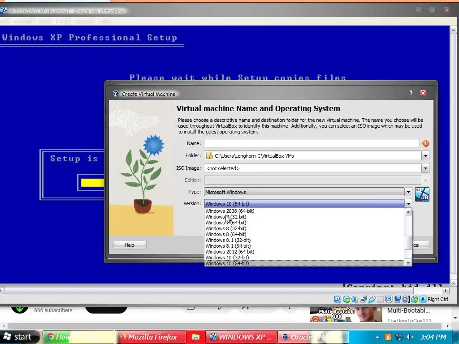Select Windows 2008 (64-bit) from list

(304, 211)
